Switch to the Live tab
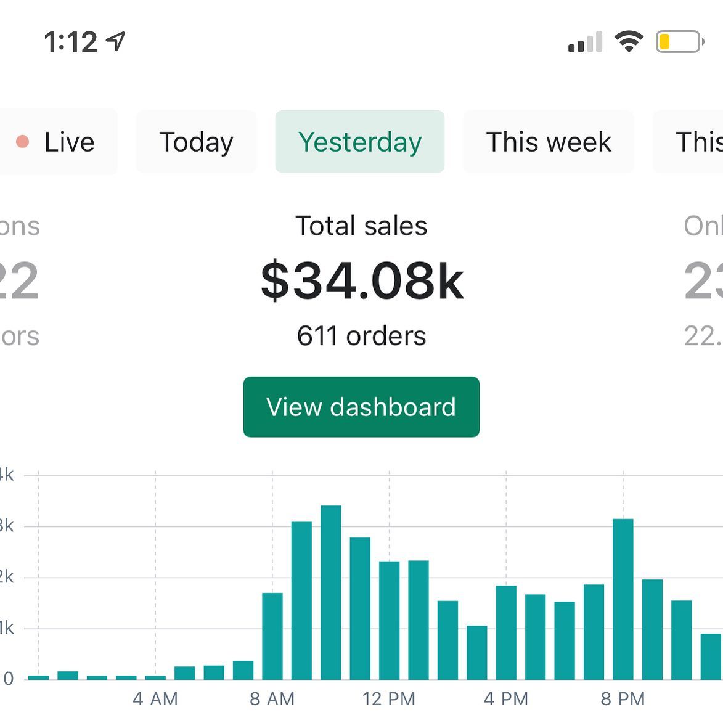This screenshot has height=723, width=723. click(x=59, y=142)
